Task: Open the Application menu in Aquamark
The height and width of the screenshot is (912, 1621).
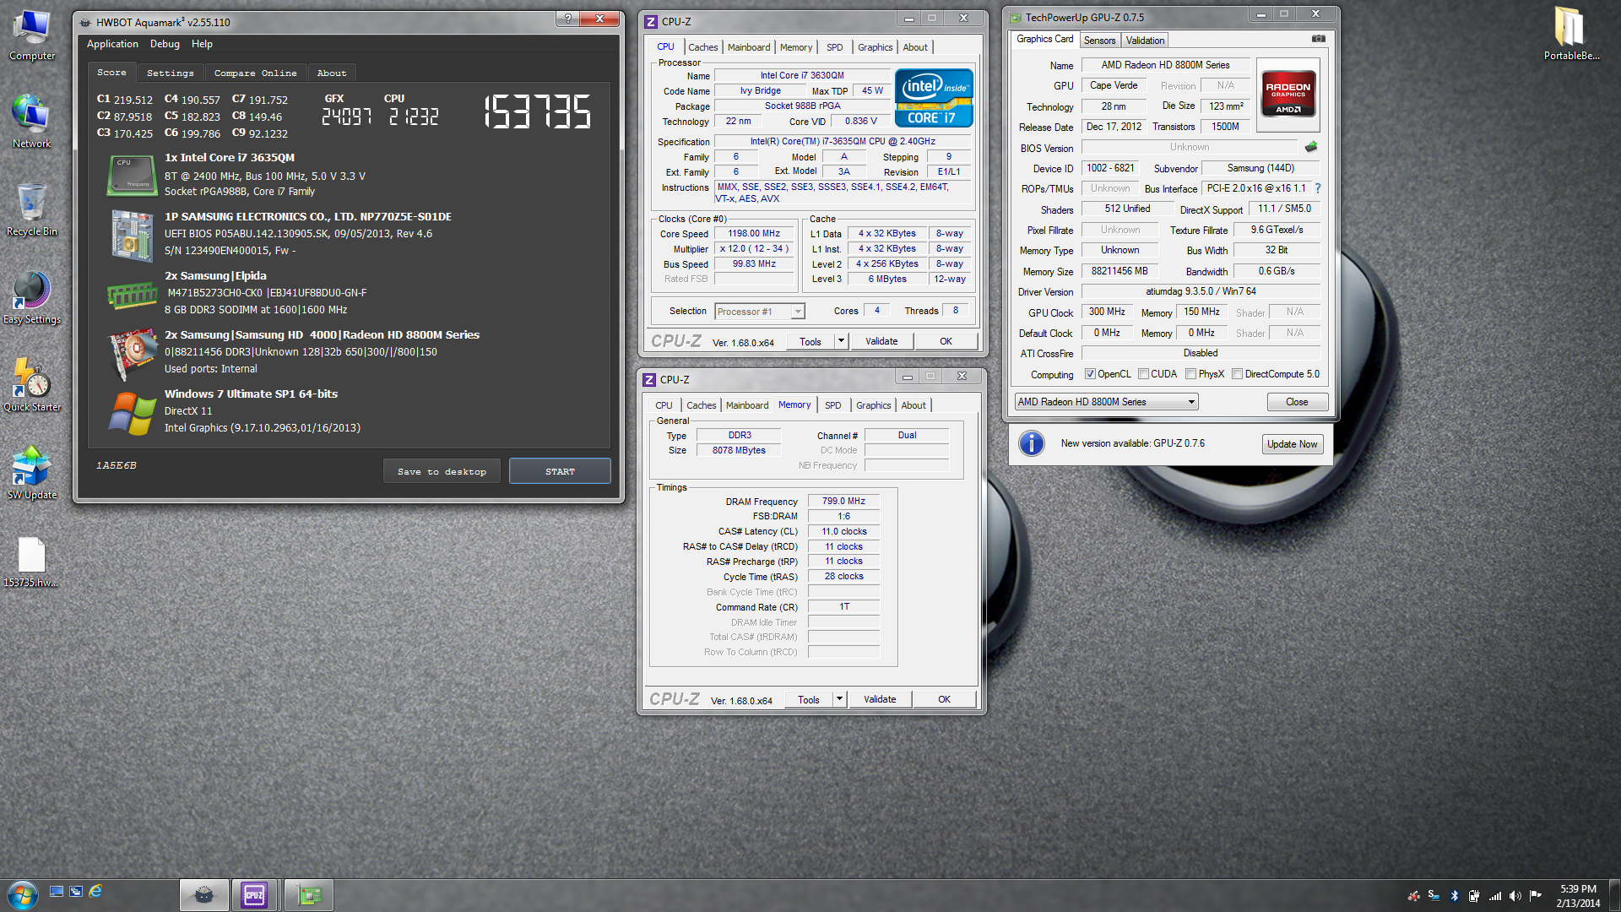Action: pos(112,44)
